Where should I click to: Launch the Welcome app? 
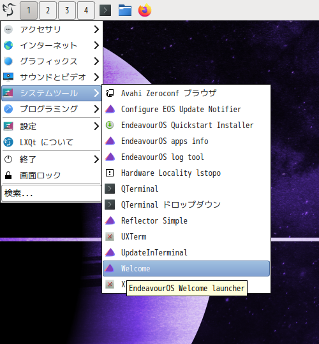186,268
